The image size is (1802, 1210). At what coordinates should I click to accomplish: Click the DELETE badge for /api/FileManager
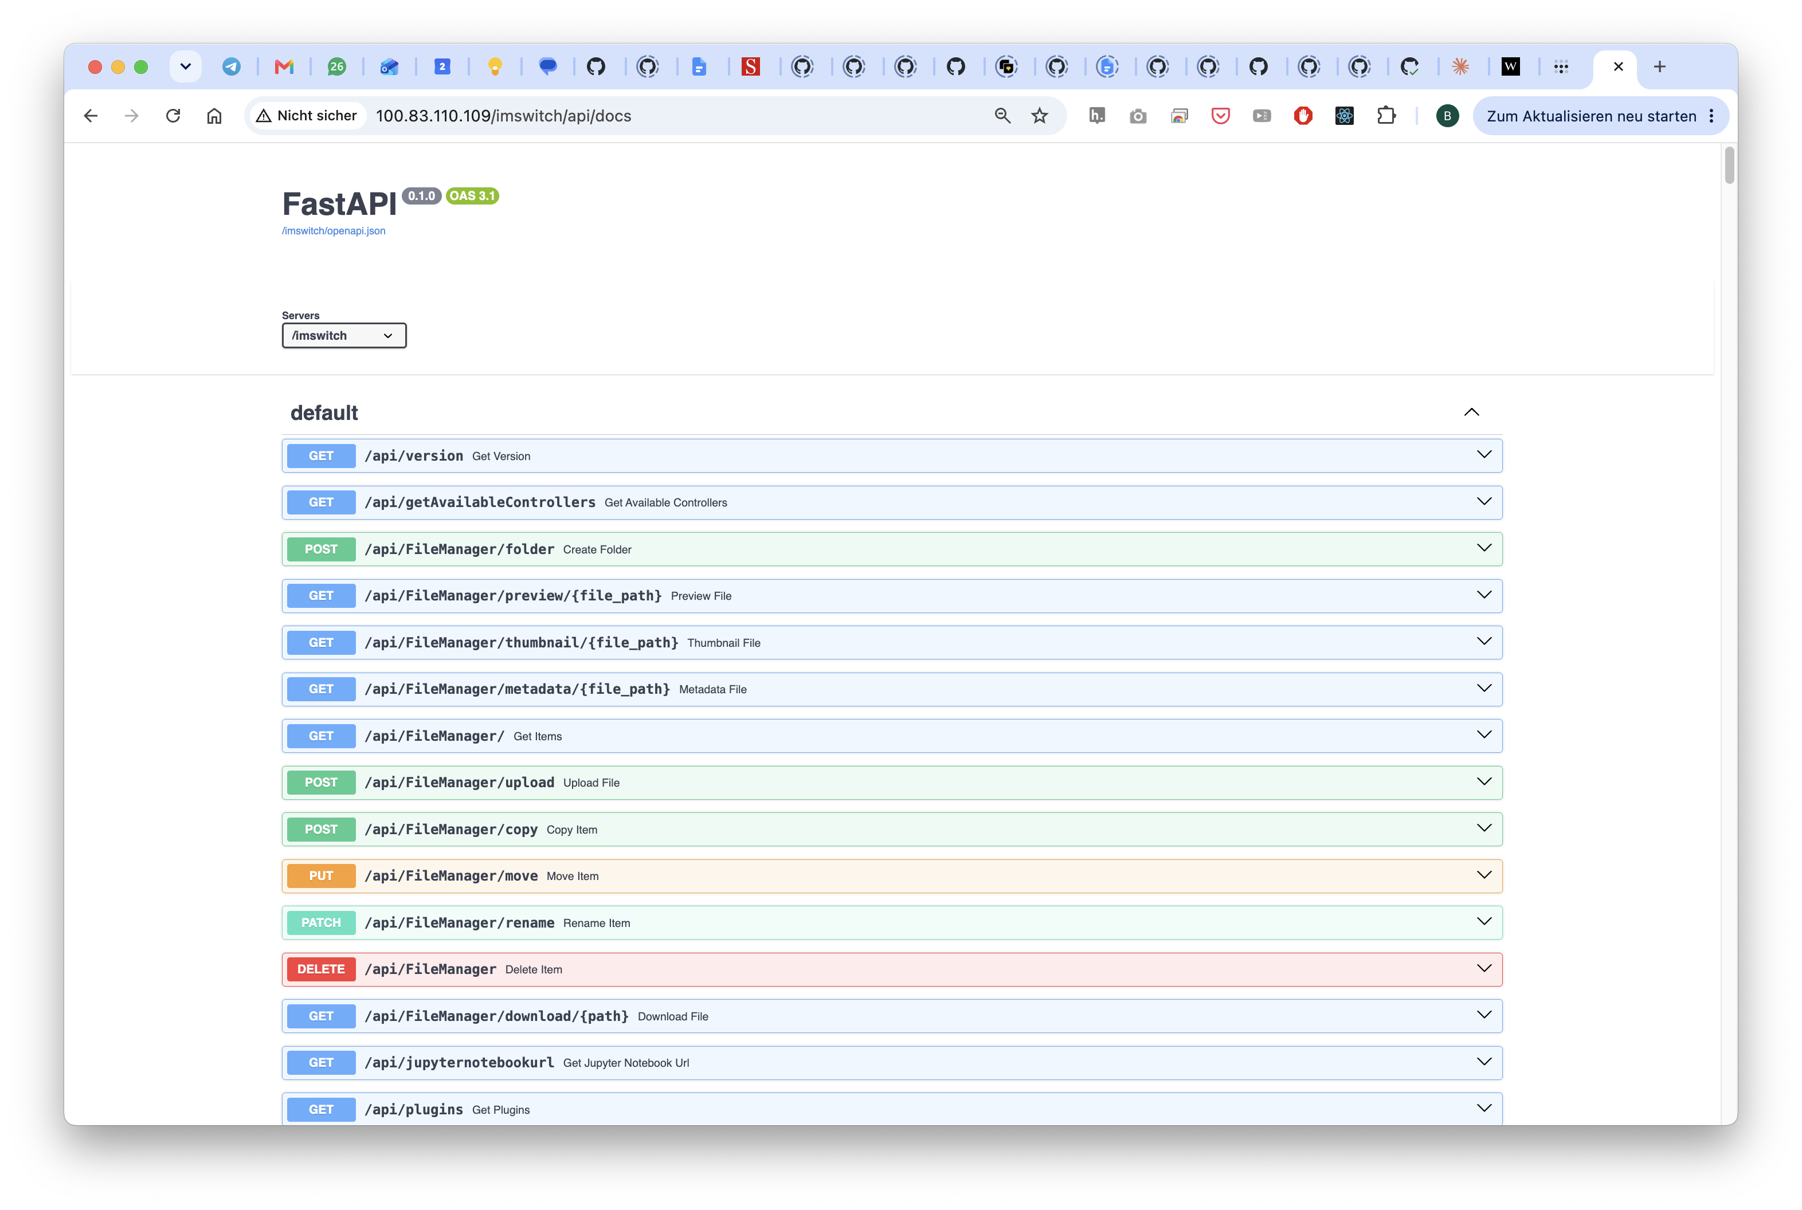click(321, 969)
